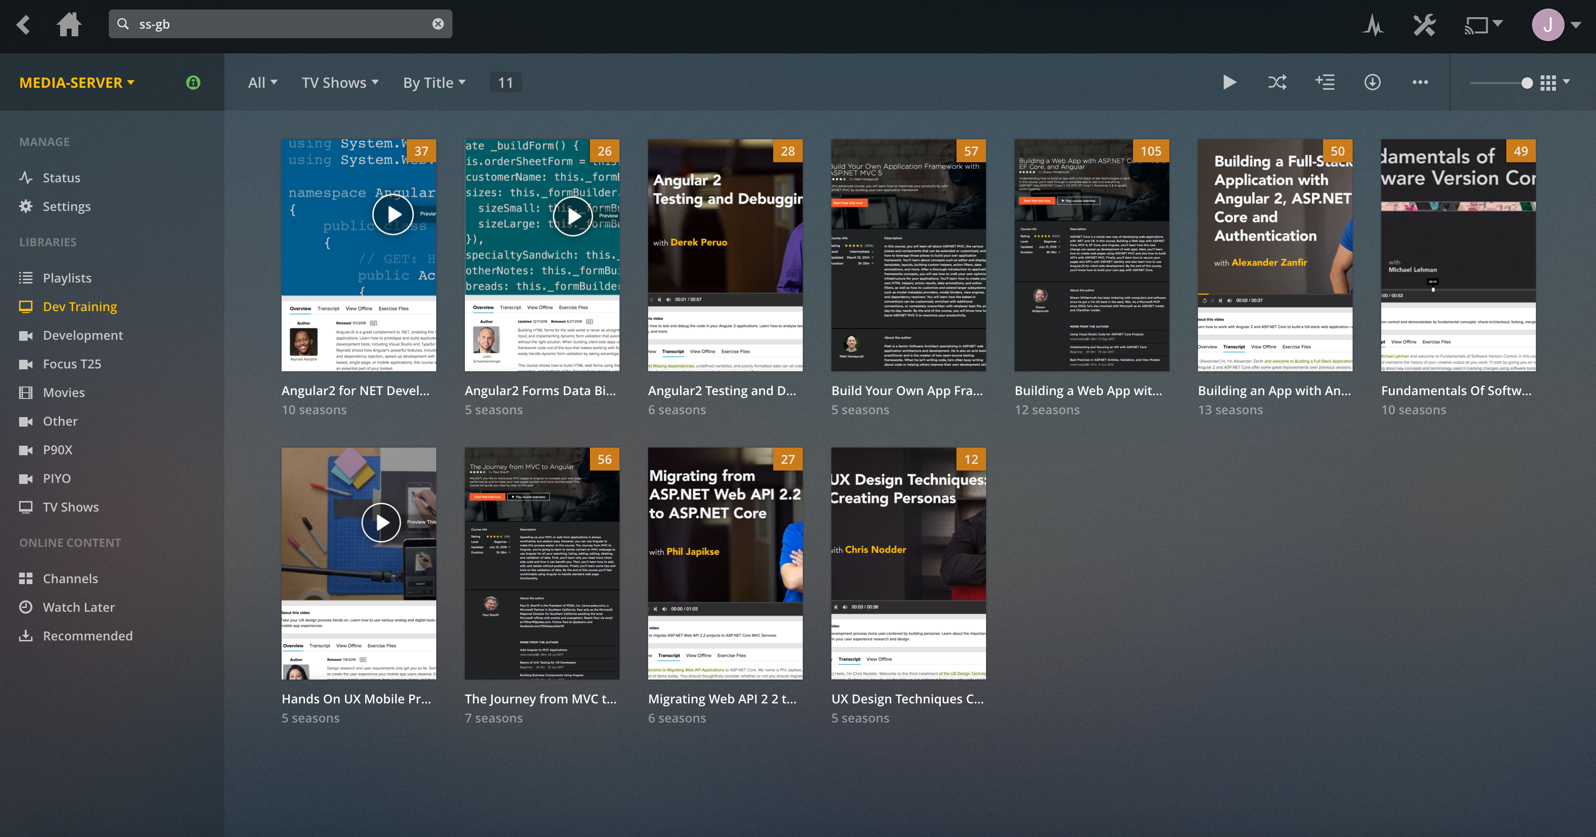Viewport: 1596px width, 837px height.
Task: Open the TV Shows type filter dropdown
Action: click(339, 83)
